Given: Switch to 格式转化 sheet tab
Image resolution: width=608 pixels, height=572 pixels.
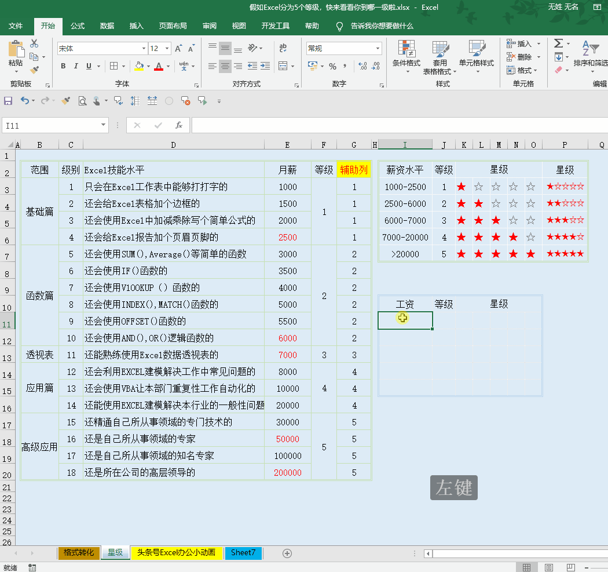Looking at the screenshot, I should pos(79,553).
